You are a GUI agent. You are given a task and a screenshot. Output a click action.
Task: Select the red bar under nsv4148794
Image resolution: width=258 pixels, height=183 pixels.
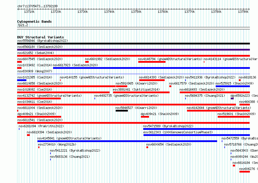pyautogui.click(x=152, y=62)
